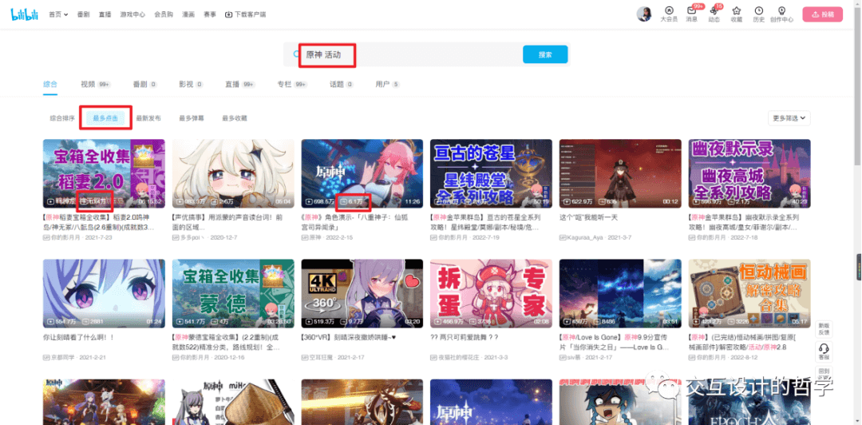This screenshot has width=862, height=425.
Task: Open 直播 in the top navigation
Action: tap(105, 15)
